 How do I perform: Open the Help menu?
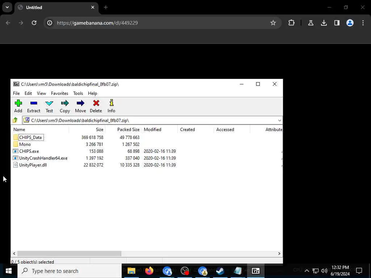click(92, 93)
